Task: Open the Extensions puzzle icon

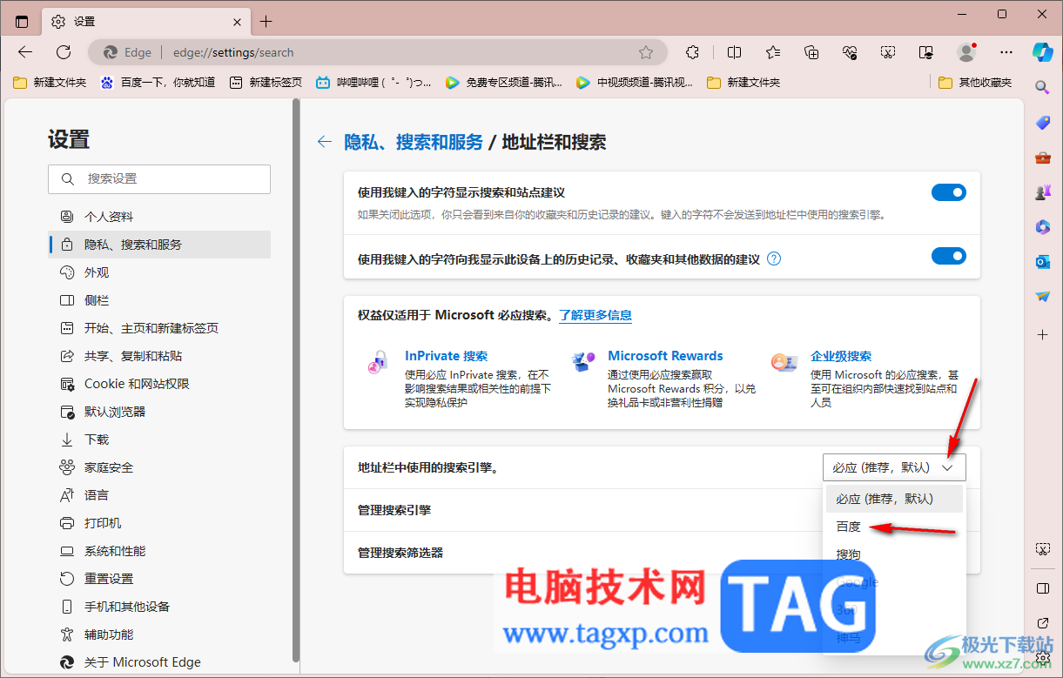Action: click(693, 52)
